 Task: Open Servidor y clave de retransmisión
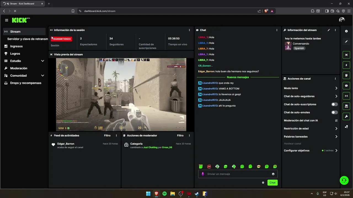pos(28,39)
